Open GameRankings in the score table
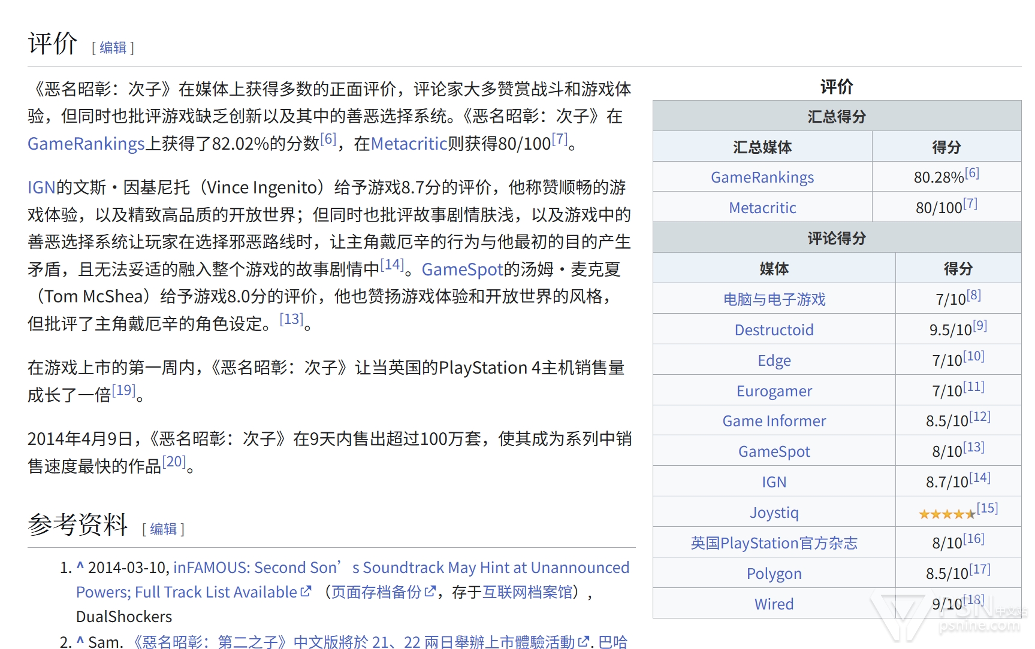The height and width of the screenshot is (649, 1035). pyautogui.click(x=762, y=177)
